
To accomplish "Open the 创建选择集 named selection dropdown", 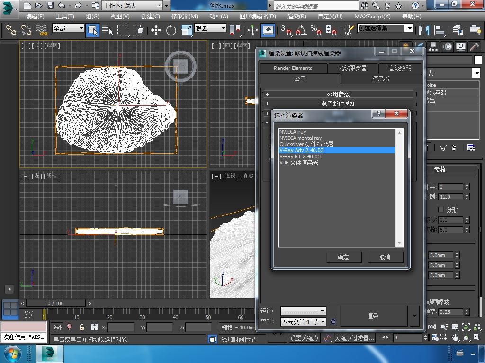I will coord(386,28).
